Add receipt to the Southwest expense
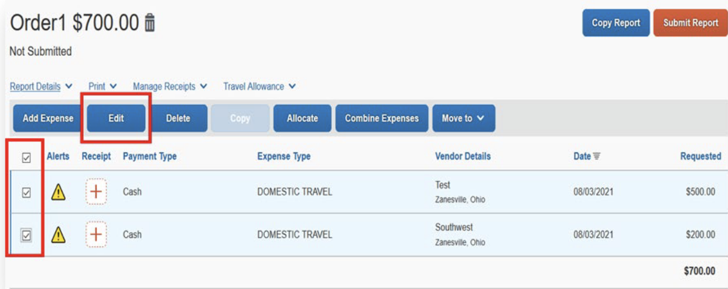The height and width of the screenshot is (289, 728). pos(96,235)
